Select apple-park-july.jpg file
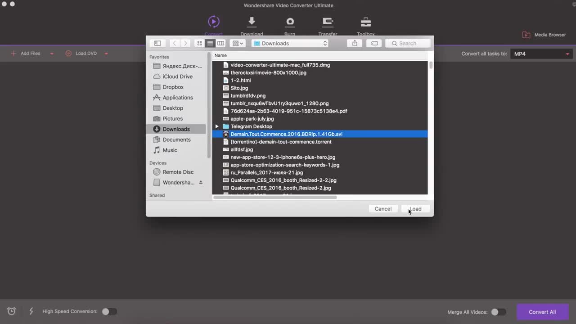Screen dimensions: 576x324 pos(319,119)
